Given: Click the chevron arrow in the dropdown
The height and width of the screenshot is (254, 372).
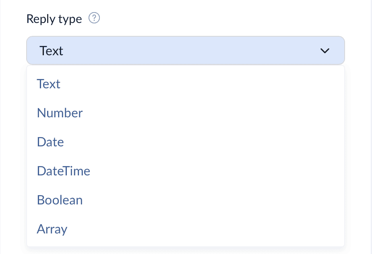Looking at the screenshot, I should [324, 51].
